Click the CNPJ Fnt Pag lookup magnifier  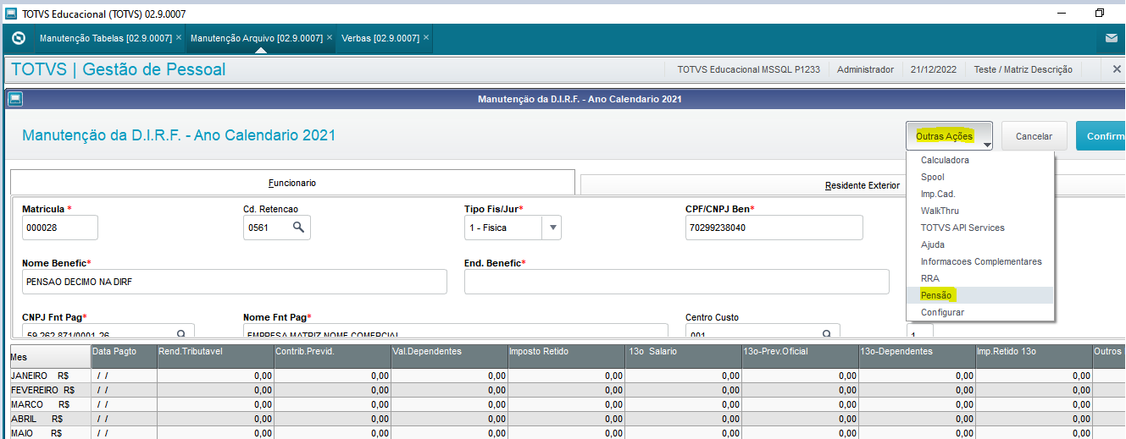181,333
